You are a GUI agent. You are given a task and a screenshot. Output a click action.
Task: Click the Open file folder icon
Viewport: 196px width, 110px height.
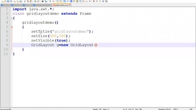point(5,1)
